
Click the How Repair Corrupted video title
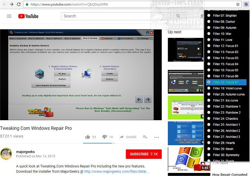click(x=230, y=174)
